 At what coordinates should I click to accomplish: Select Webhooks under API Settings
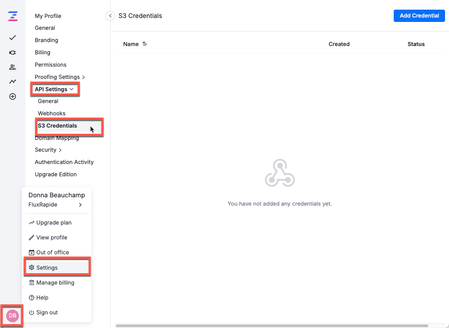point(52,114)
